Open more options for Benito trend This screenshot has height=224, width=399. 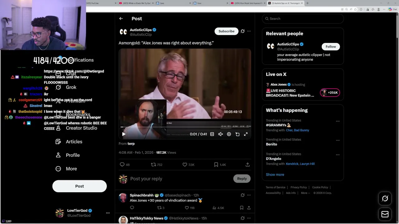click(338, 140)
